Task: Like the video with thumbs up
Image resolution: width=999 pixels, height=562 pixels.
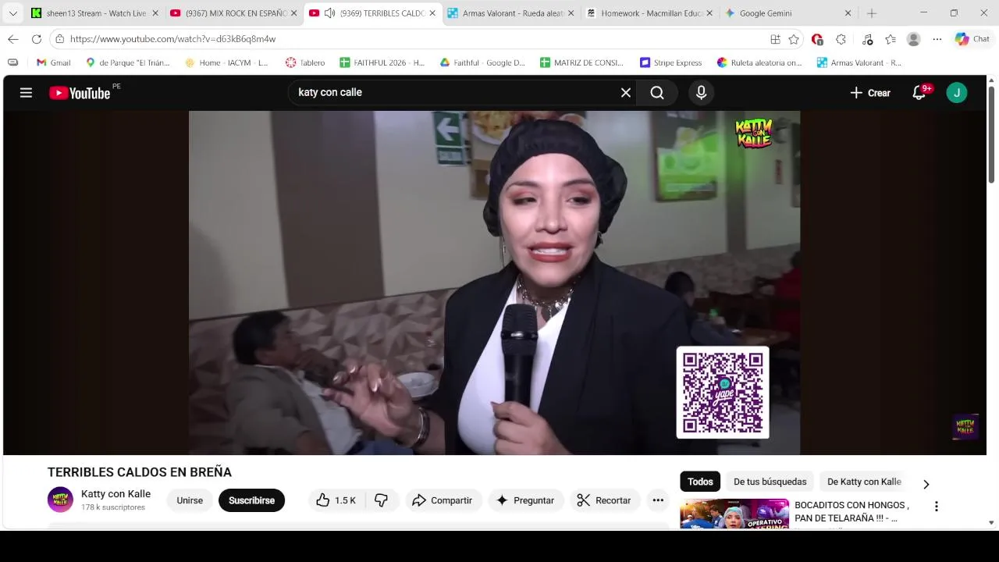Action: [x=336, y=500]
